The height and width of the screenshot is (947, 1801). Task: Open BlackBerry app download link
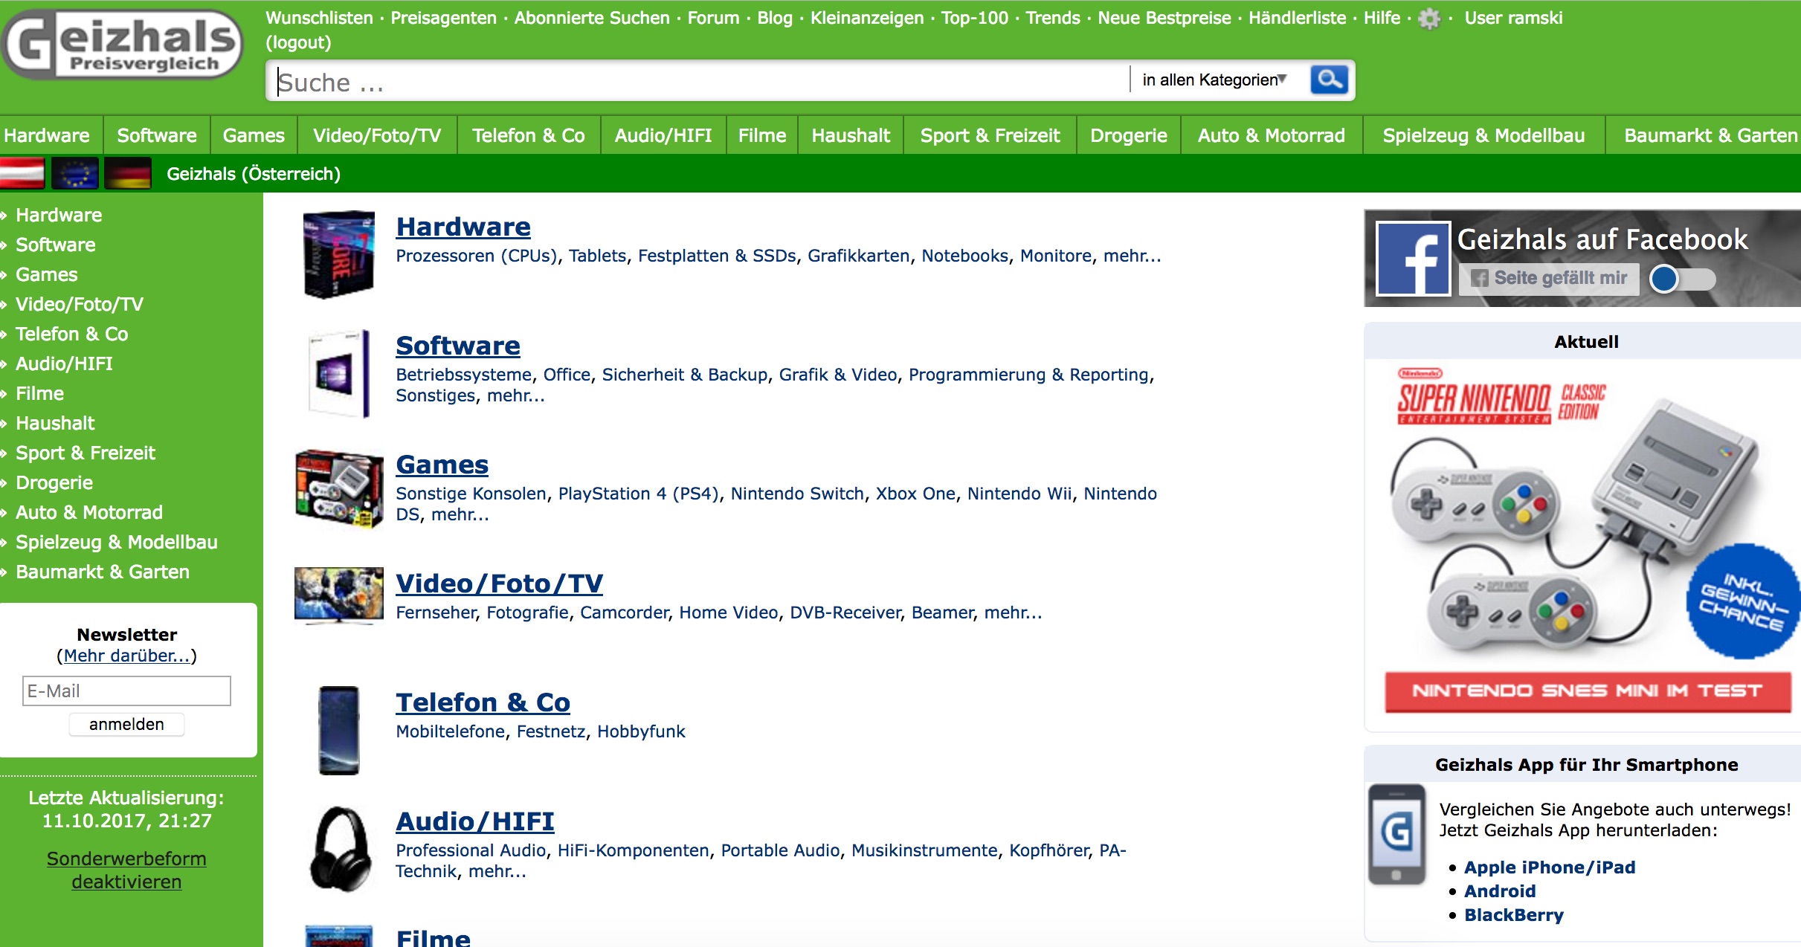(1514, 915)
